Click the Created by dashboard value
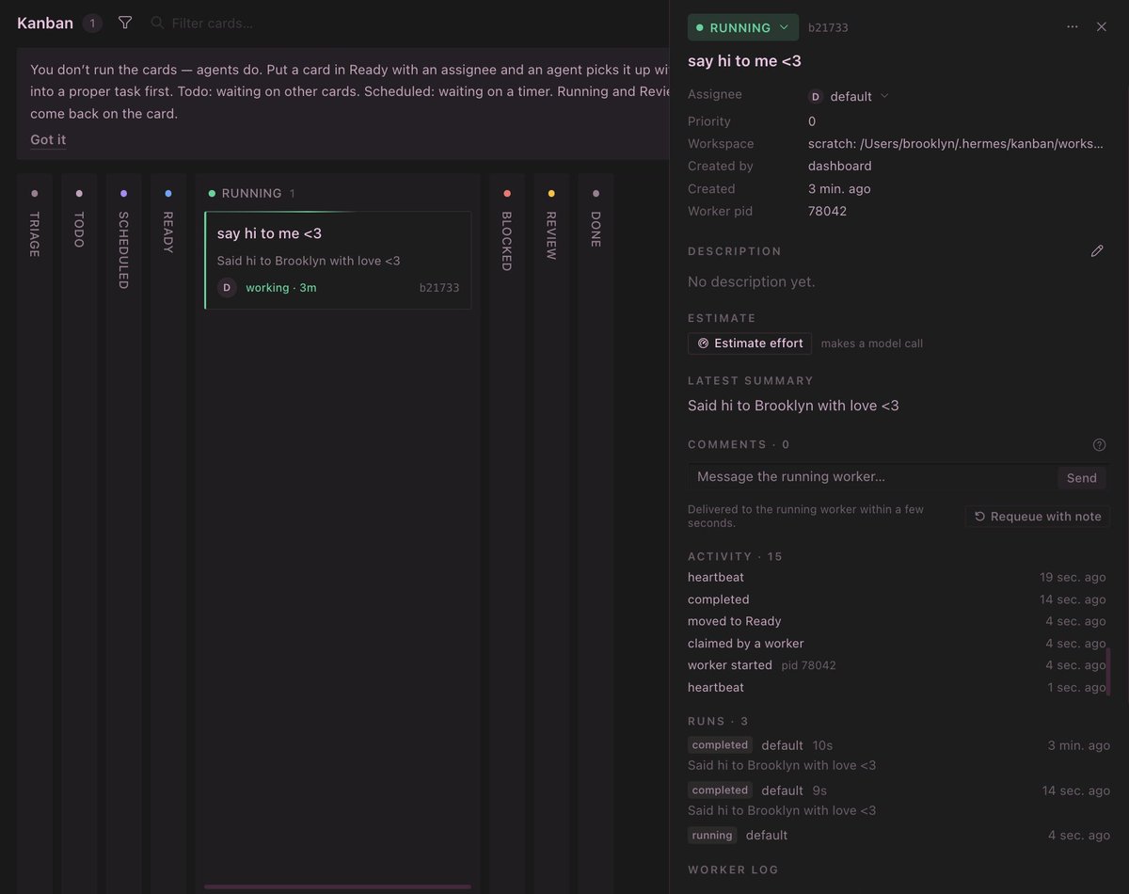The width and height of the screenshot is (1129, 894). point(840,166)
